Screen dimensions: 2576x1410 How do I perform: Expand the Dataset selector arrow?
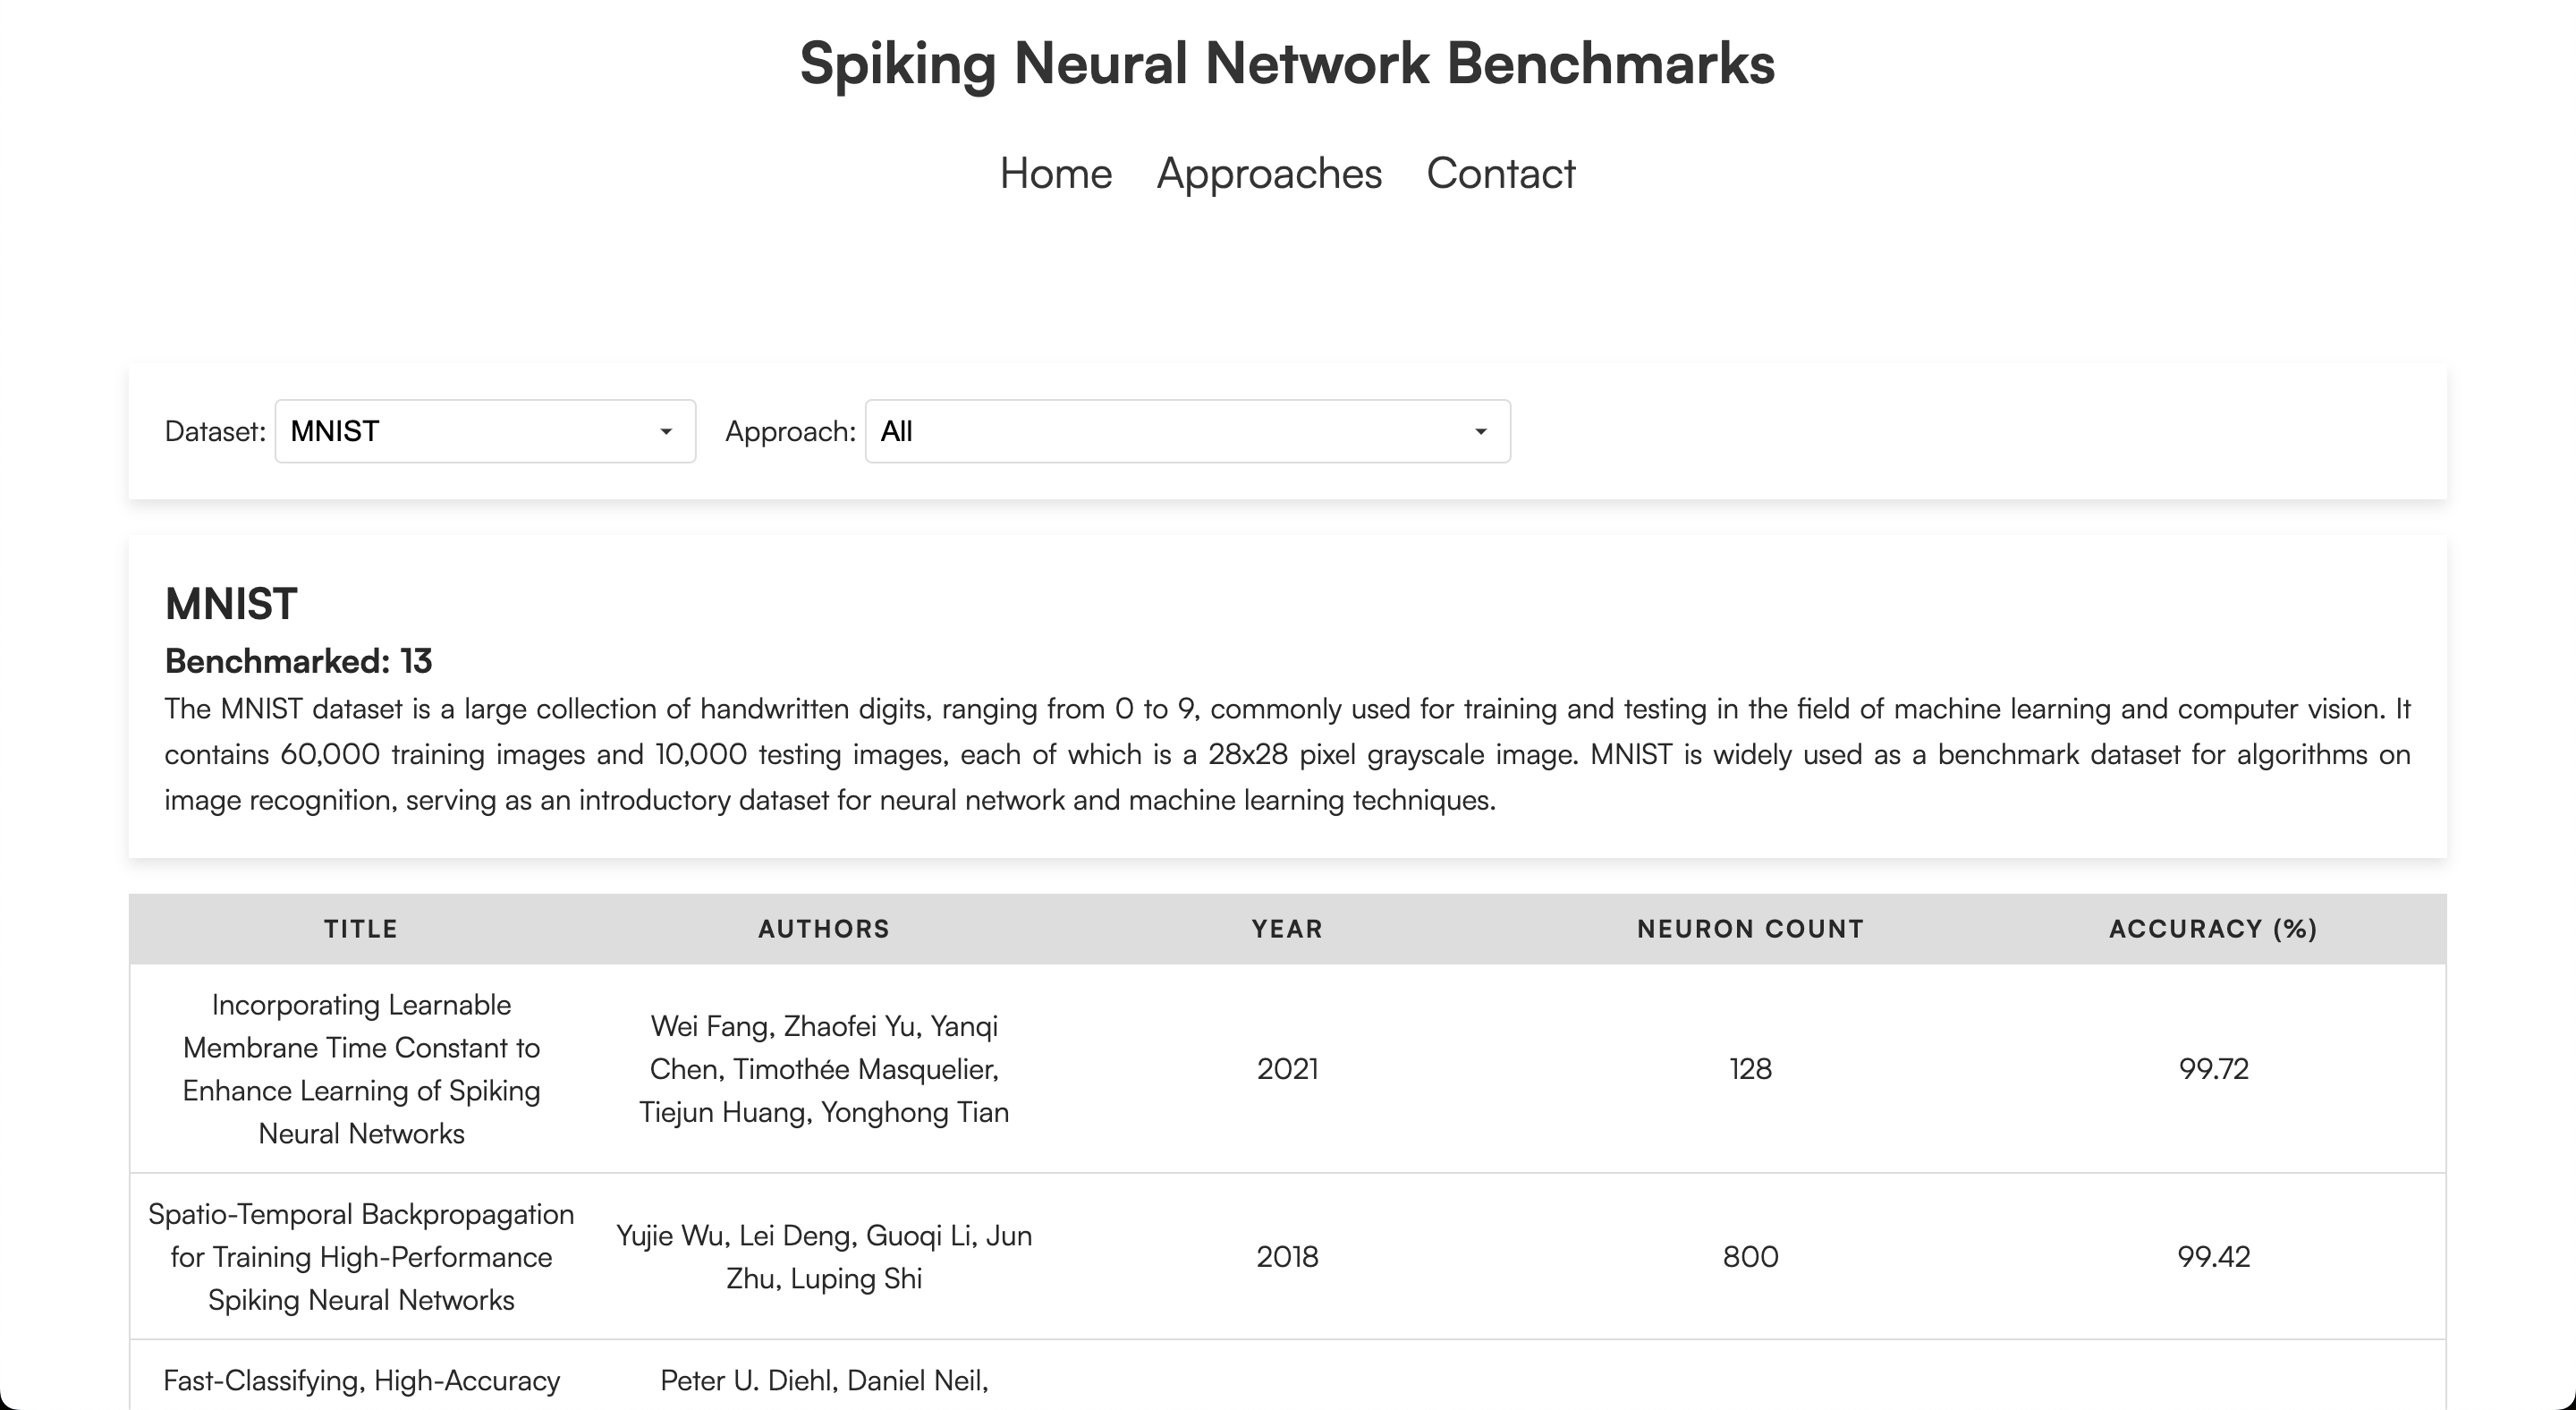(667, 431)
